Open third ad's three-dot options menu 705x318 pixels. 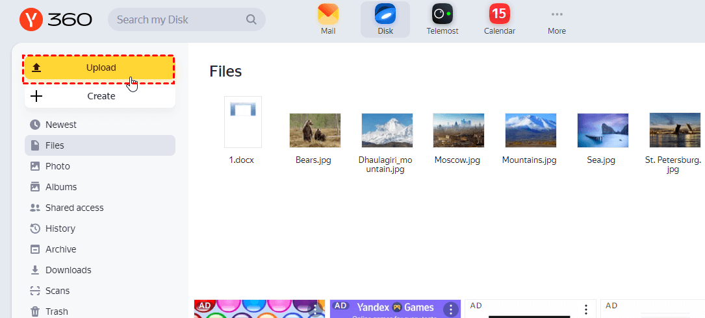(586, 310)
